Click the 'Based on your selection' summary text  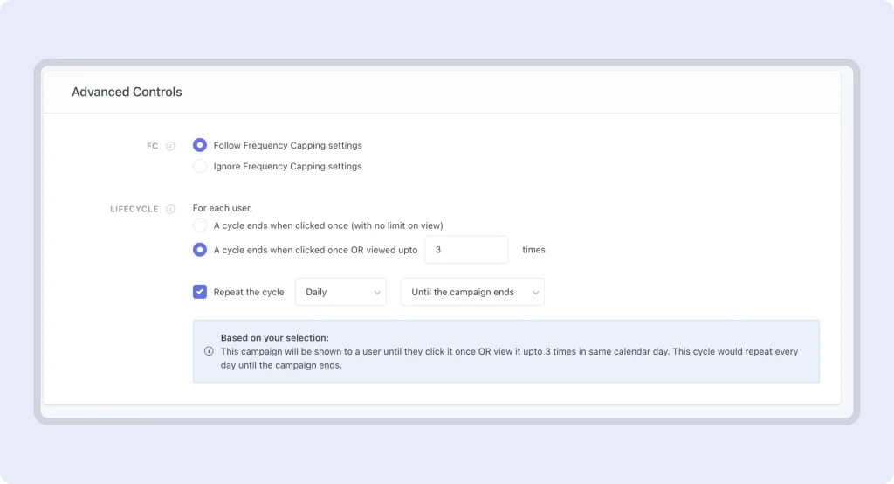tap(275, 338)
